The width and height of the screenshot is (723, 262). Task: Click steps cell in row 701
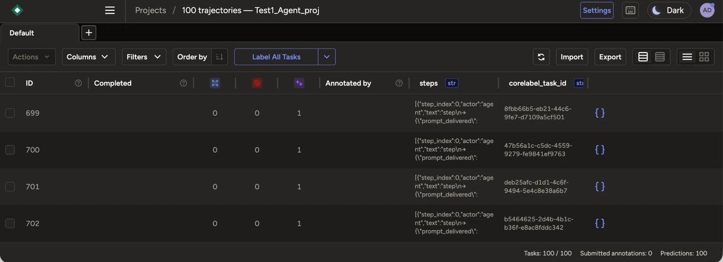454,187
